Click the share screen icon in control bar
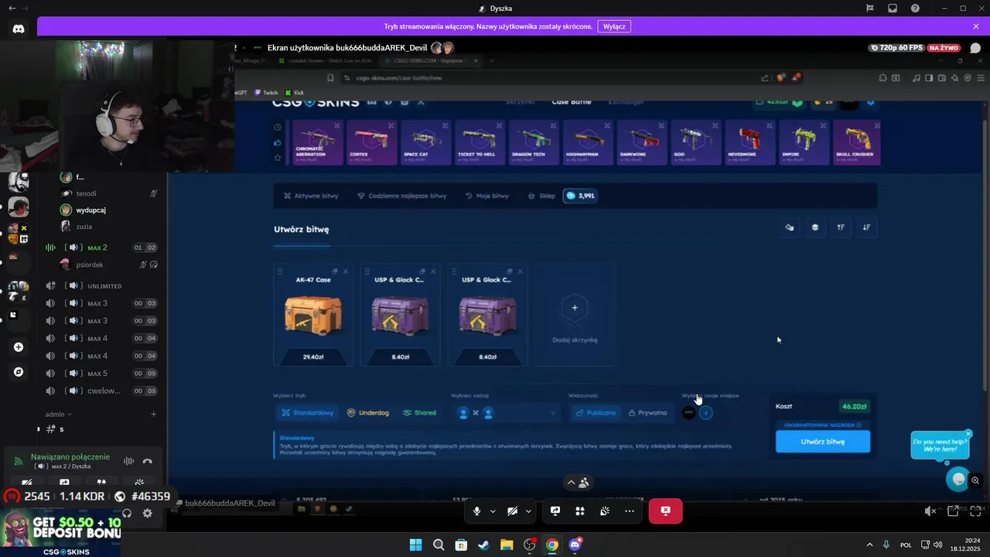The height and width of the screenshot is (557, 990). (555, 511)
